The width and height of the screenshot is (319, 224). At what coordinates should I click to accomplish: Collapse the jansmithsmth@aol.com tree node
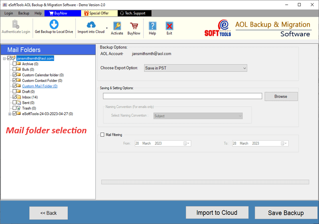4,58
